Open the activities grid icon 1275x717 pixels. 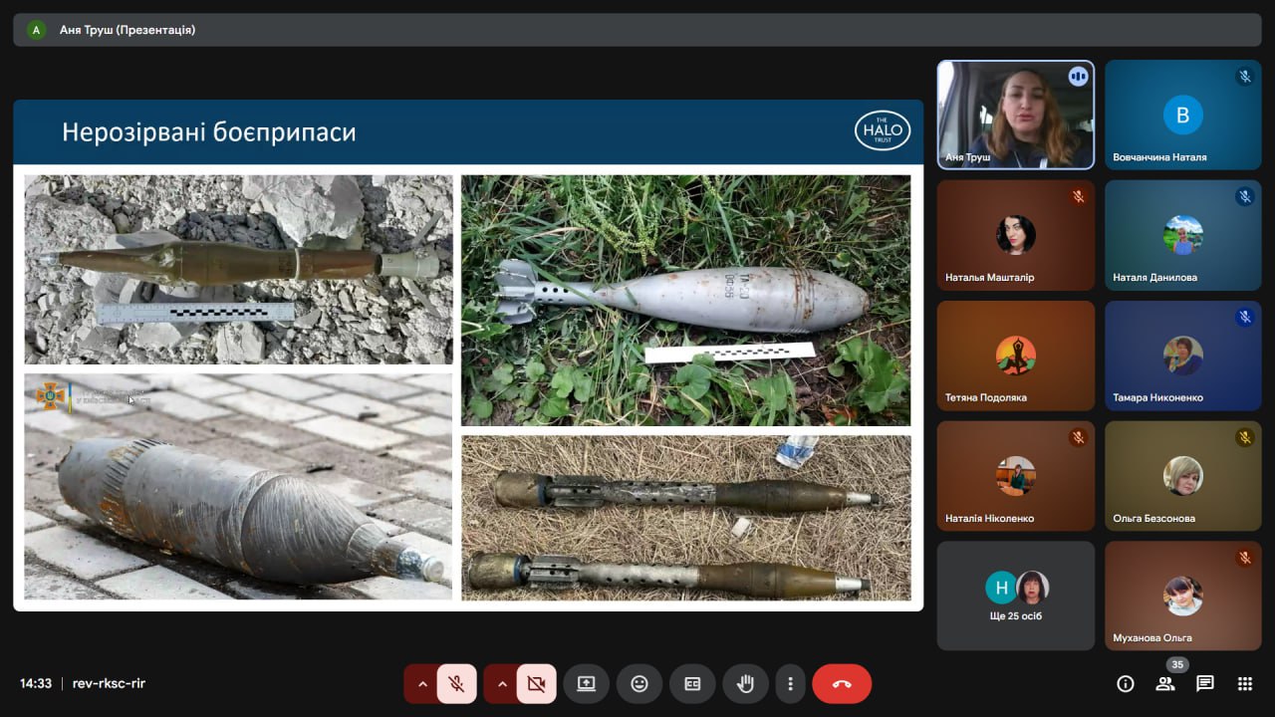1244,683
